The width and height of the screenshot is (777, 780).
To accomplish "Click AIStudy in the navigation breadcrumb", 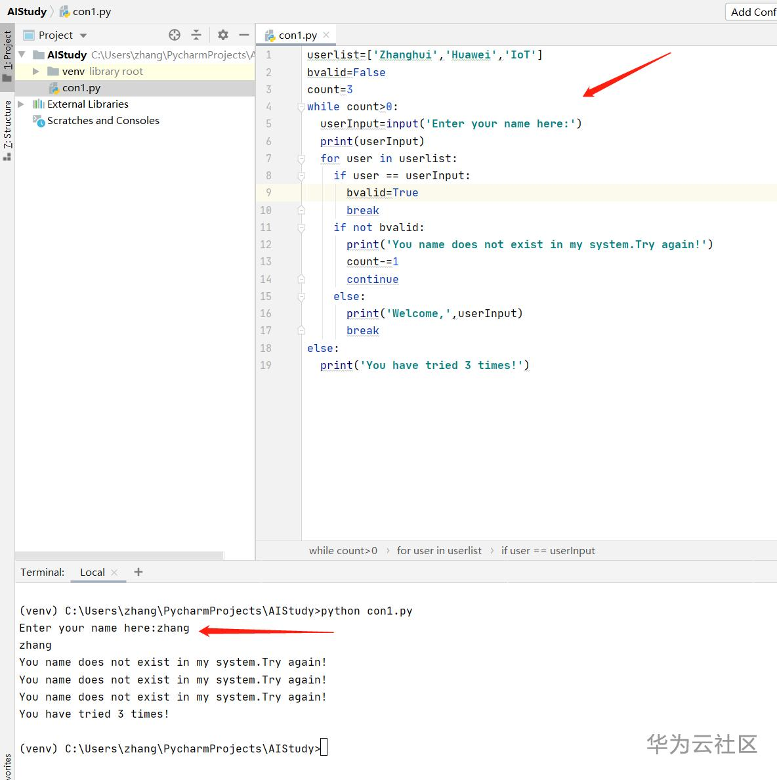I will pyautogui.click(x=27, y=11).
